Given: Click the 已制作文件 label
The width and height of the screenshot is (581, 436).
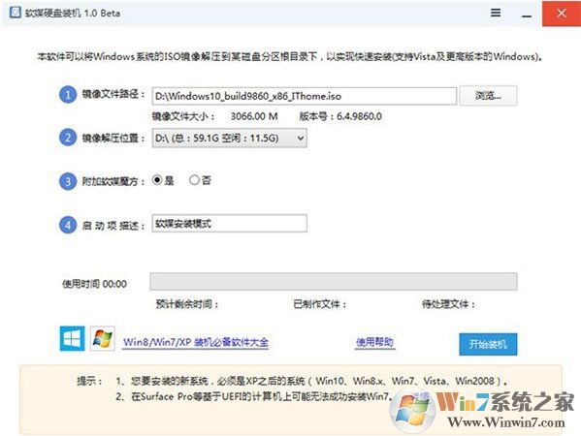Looking at the screenshot, I should click(x=320, y=304).
